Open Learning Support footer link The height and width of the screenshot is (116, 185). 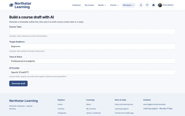point(122,109)
